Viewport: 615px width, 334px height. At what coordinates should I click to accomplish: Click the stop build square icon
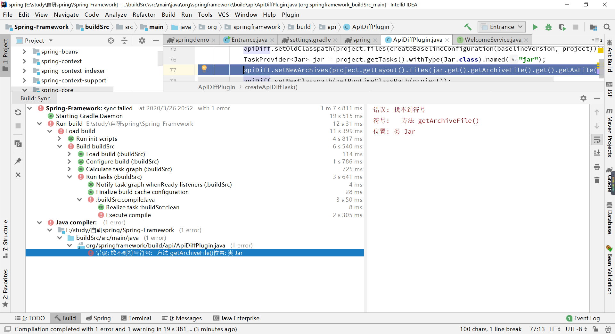click(18, 126)
